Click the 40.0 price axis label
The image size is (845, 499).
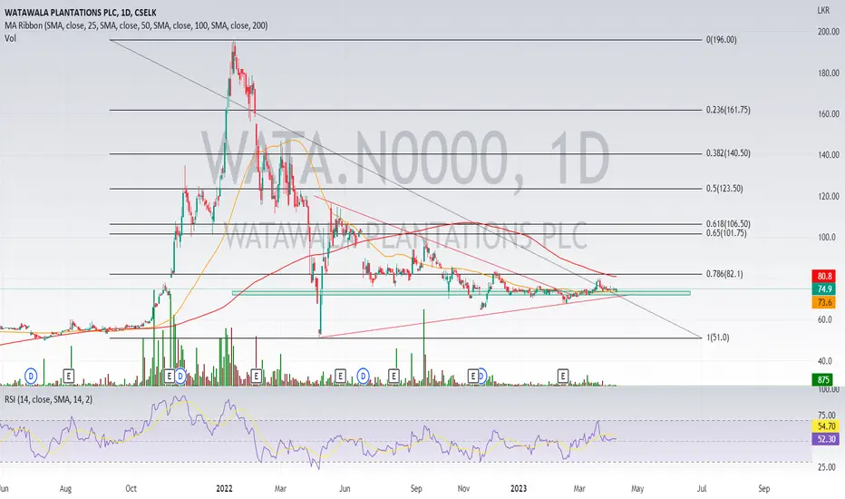[825, 361]
